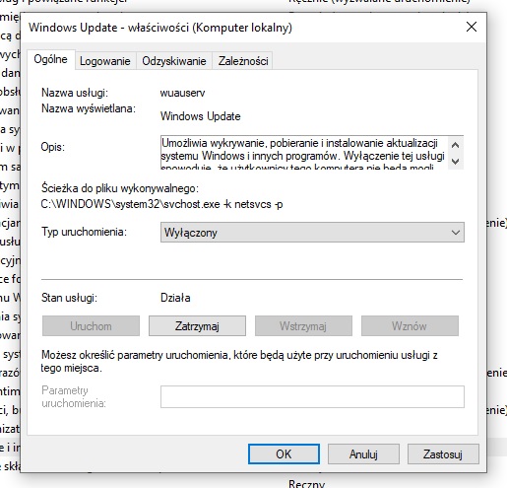Switch to the Ogólne tab
Screen dimensions: 507x488
tap(51, 59)
